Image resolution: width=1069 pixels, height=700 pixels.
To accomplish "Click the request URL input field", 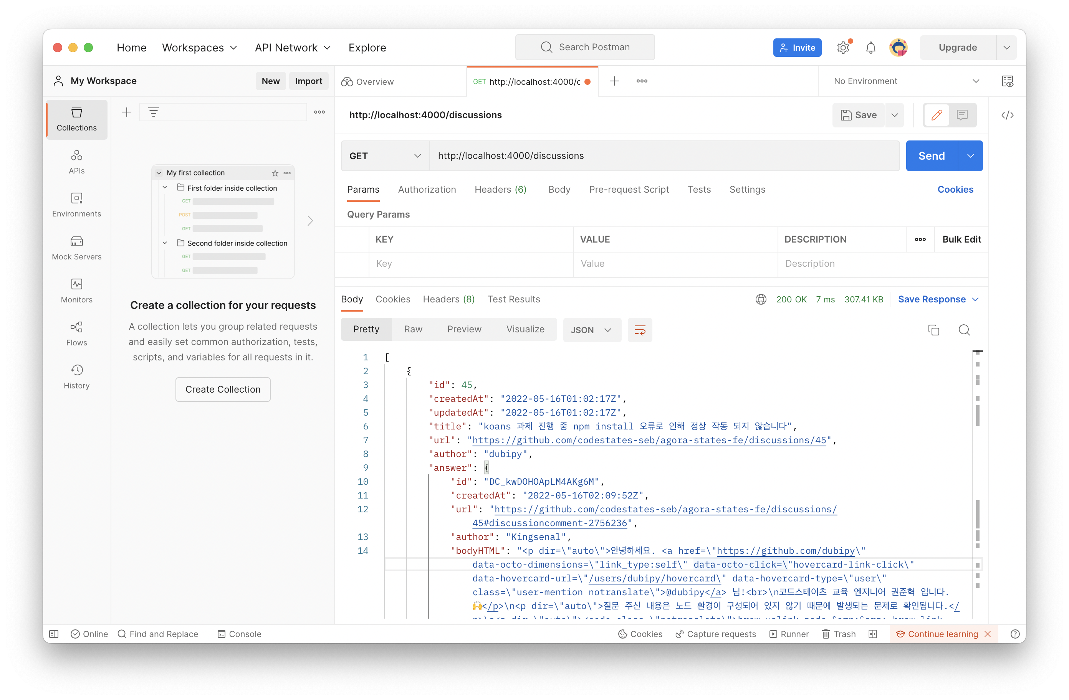I will tap(664, 156).
